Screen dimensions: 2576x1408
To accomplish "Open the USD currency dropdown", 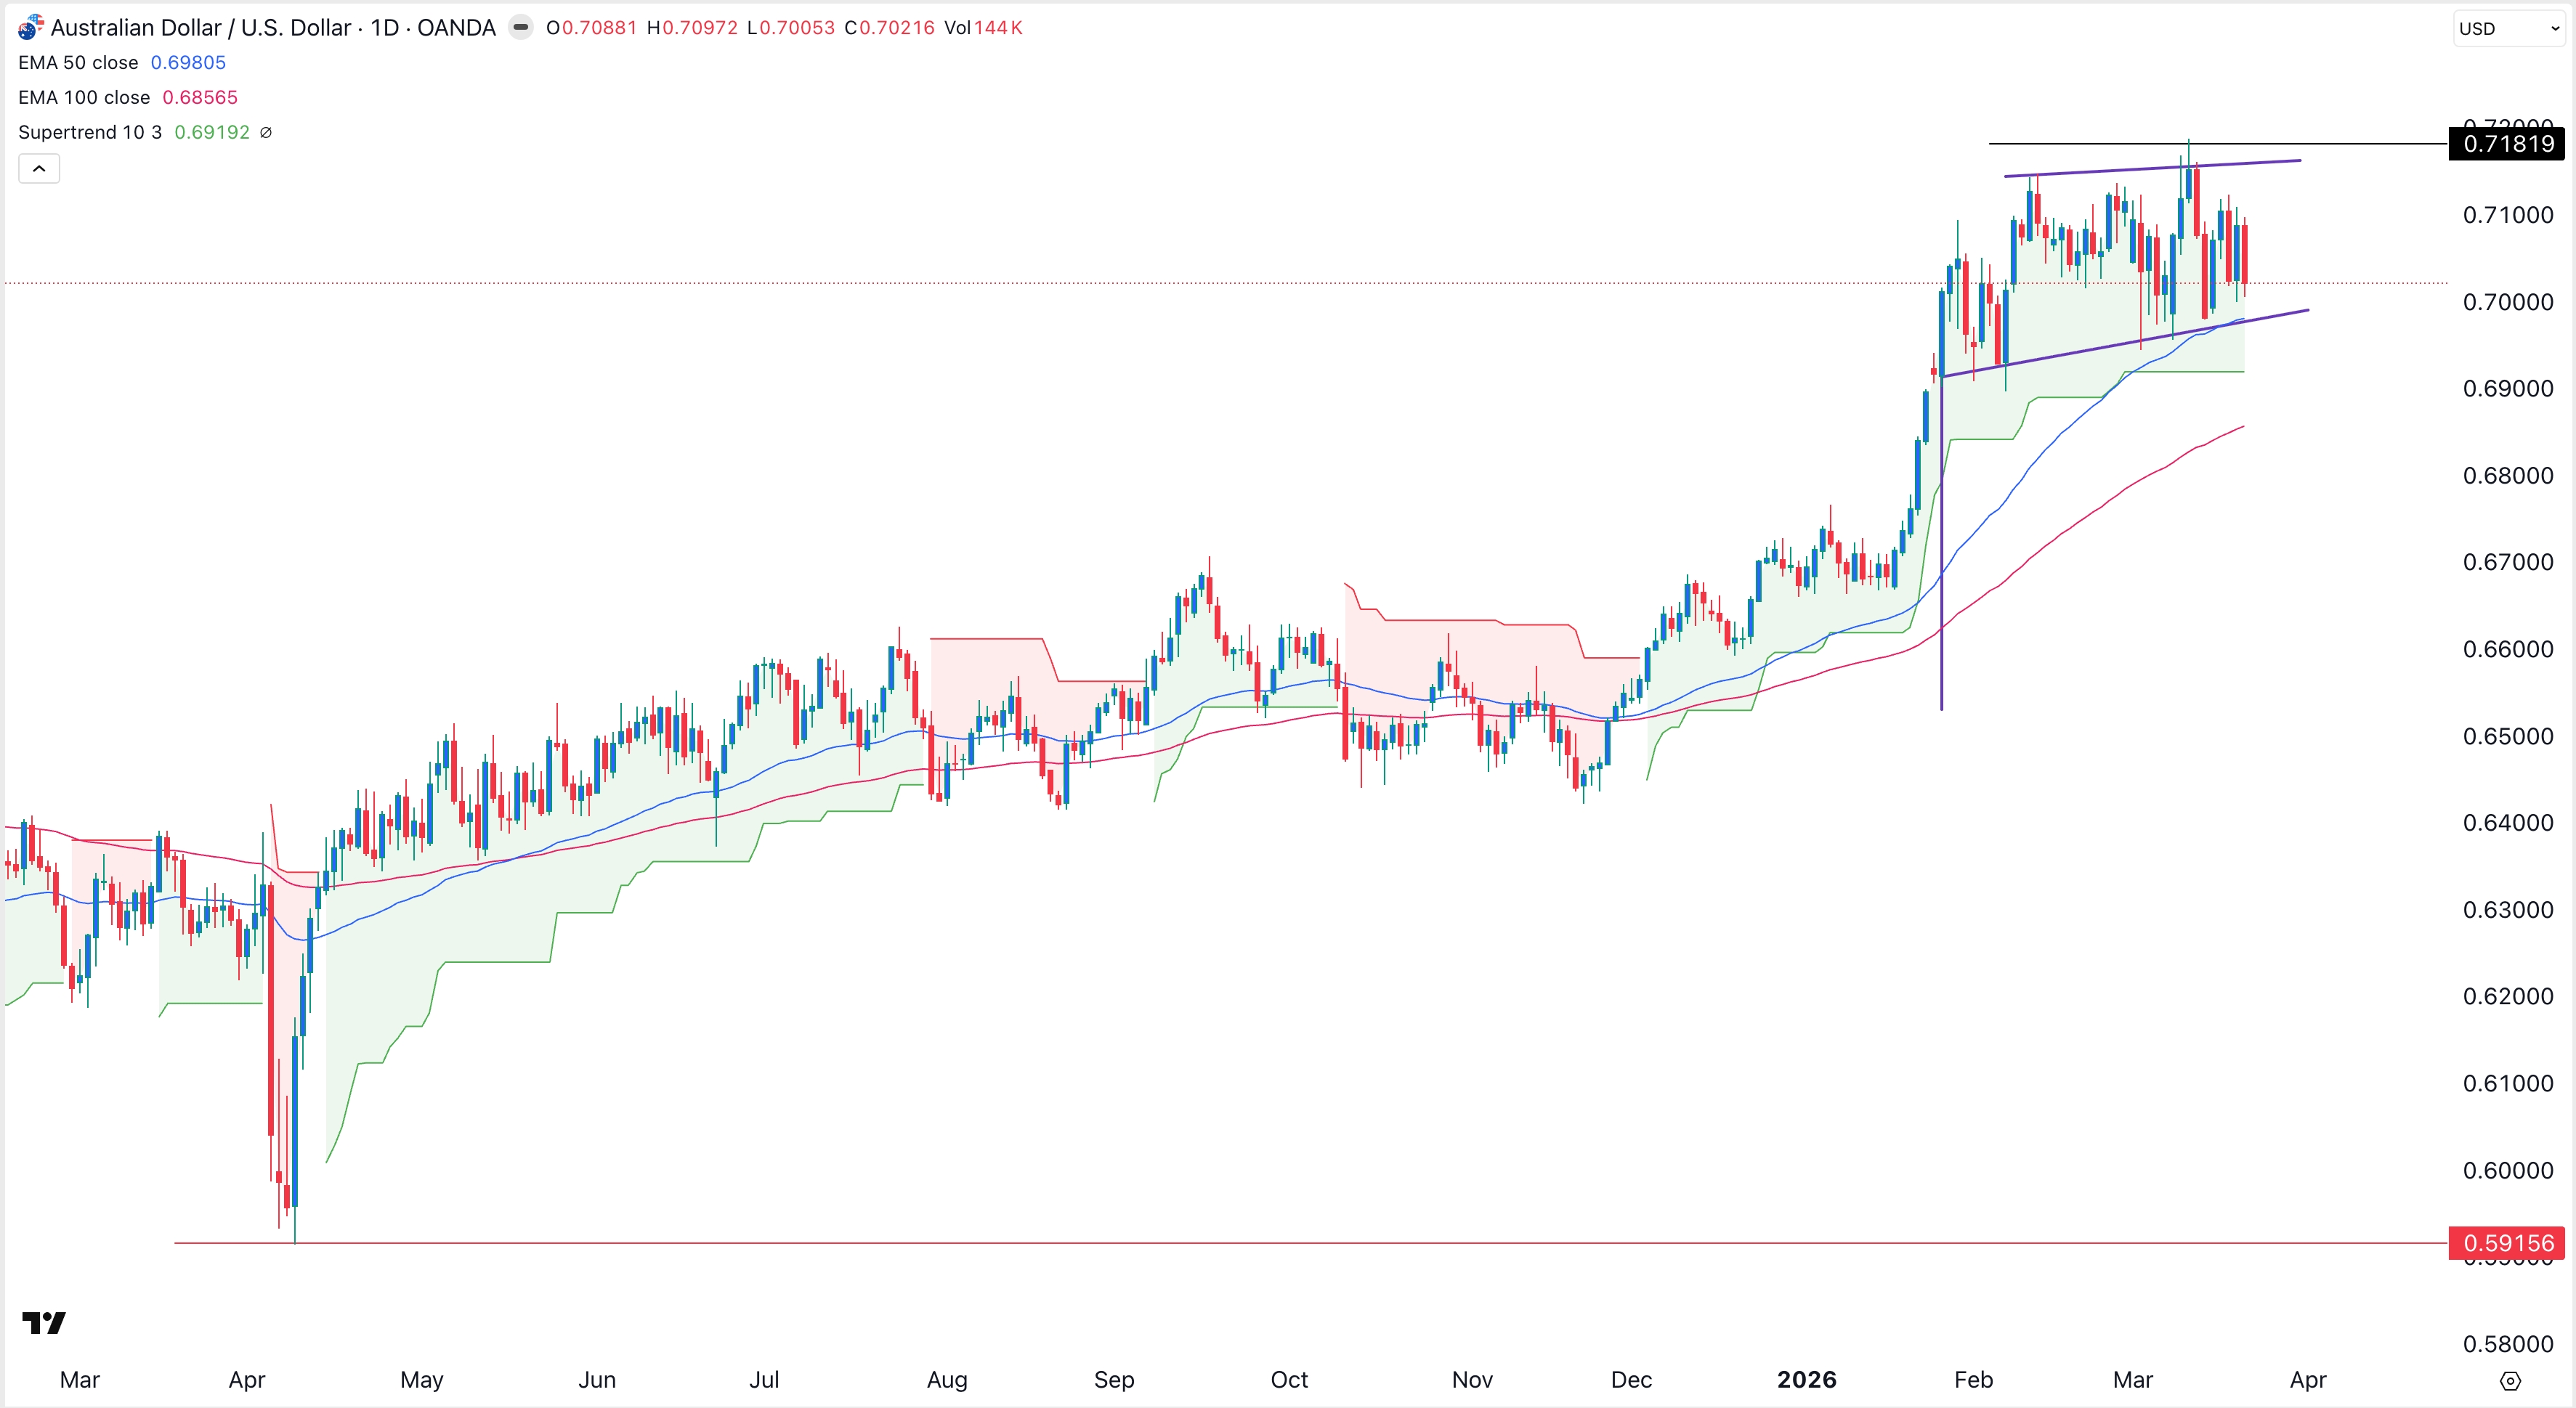I will pos(2505,28).
